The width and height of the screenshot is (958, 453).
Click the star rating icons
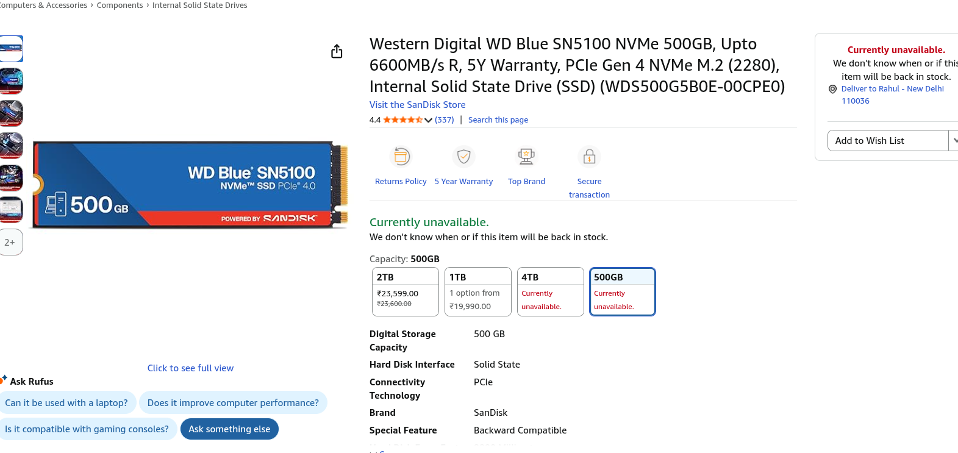click(402, 120)
